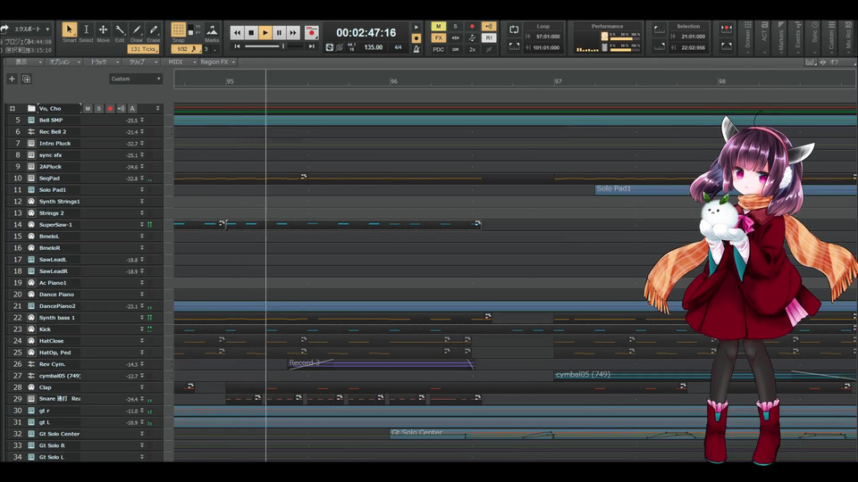Screen dimensions: 858x482
Task: Click the SuperSaw-1 instrument track icon
Action: pos(31,225)
